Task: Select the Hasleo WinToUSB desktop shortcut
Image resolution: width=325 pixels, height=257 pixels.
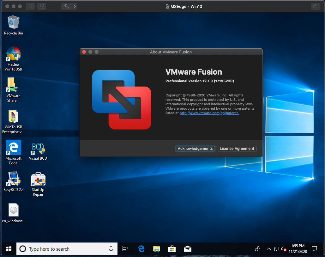Action: point(14,59)
